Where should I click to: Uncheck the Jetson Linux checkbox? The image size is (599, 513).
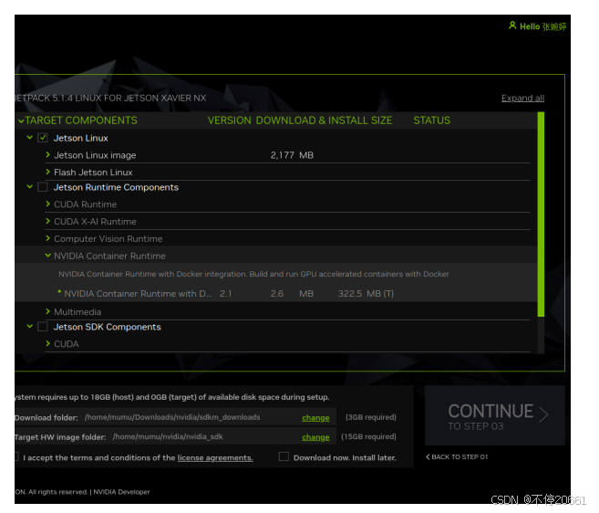click(43, 138)
